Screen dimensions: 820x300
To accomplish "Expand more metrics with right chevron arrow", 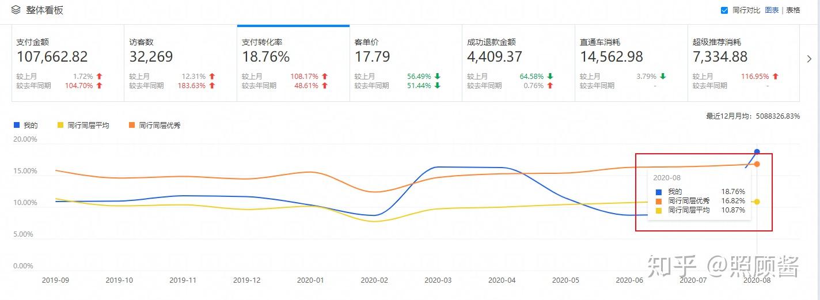I will tap(809, 59).
